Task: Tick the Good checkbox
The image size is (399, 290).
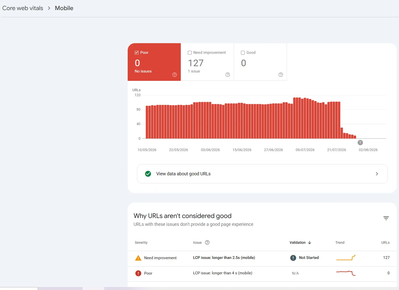Action: pos(243,53)
